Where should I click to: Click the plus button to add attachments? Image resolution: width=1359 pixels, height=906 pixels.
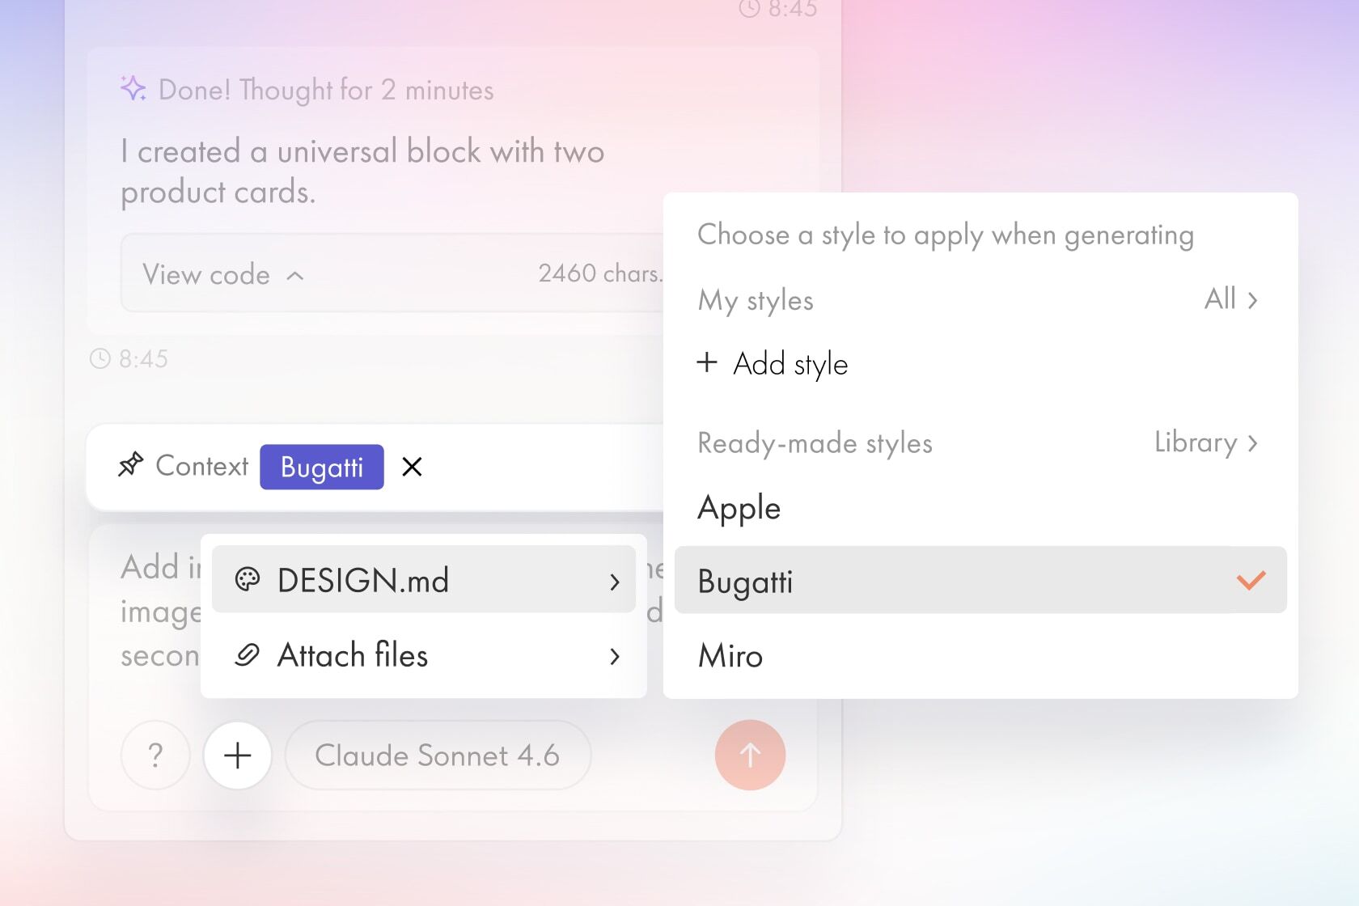click(x=237, y=755)
